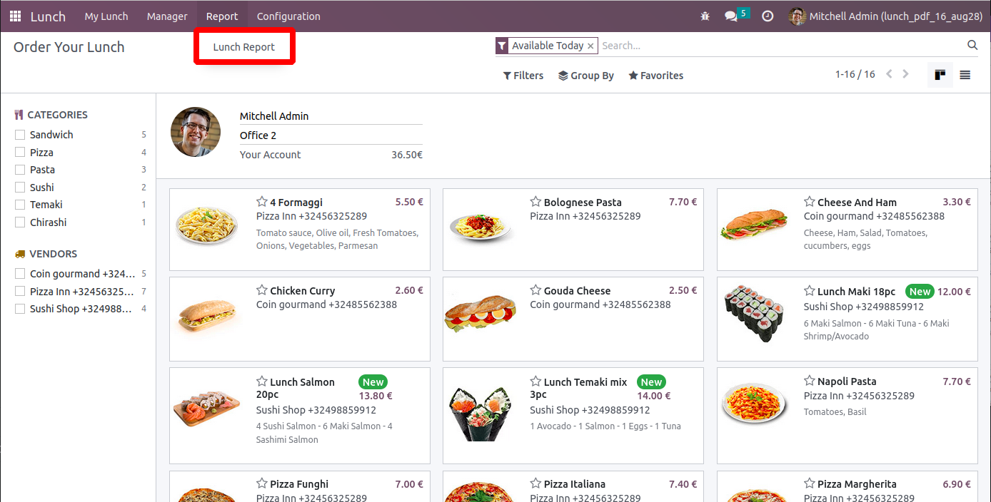
Task: Check the Temaki category
Action: pyautogui.click(x=20, y=205)
